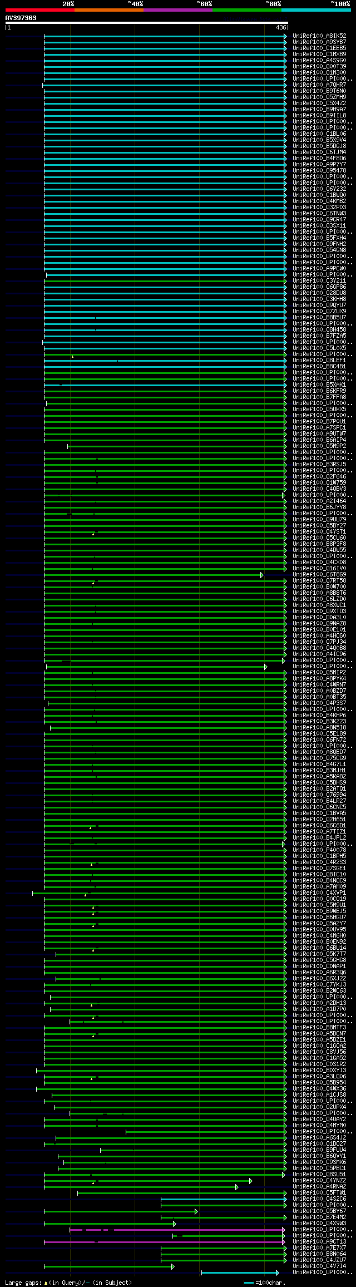Screen dimensions: 356x1287
Task: Select label UniRef100_B5FXH4
Action: [x=319, y=238]
